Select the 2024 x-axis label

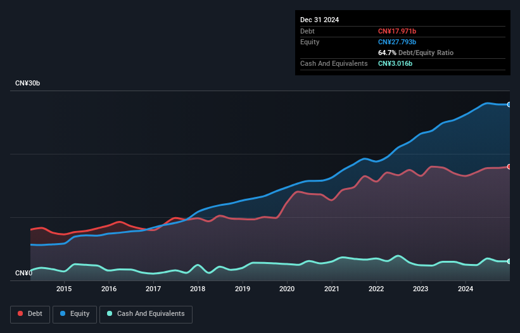point(466,289)
